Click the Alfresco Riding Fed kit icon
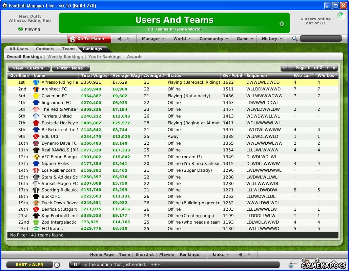 point(36,82)
